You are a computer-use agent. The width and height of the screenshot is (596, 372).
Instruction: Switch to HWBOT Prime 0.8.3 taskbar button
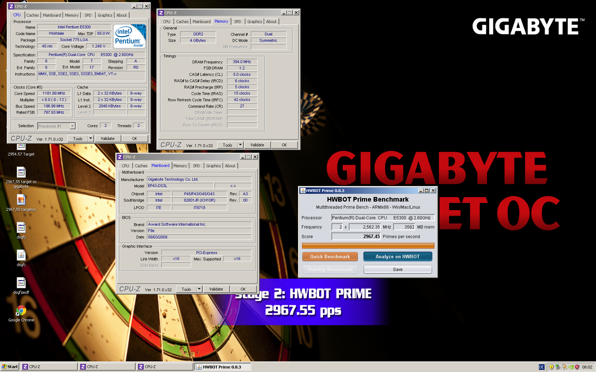pos(223,367)
